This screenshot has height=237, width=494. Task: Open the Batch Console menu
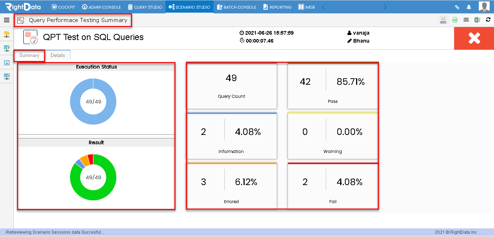tap(237, 7)
